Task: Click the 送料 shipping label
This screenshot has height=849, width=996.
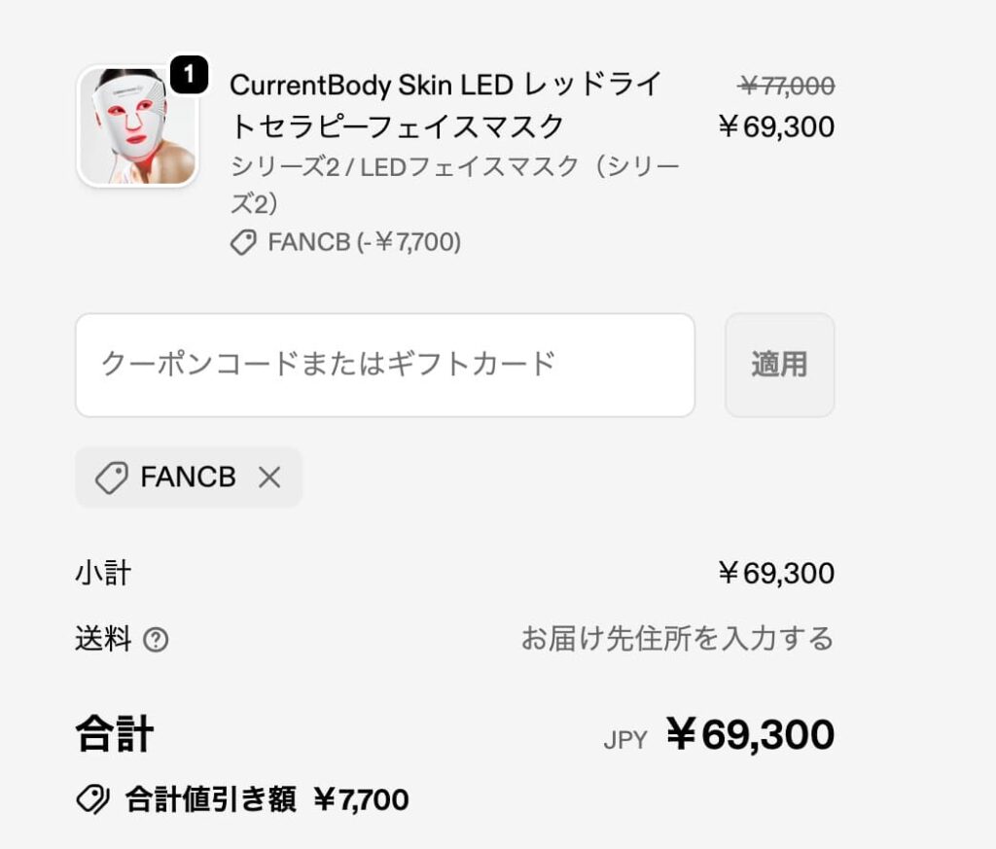Action: (101, 639)
